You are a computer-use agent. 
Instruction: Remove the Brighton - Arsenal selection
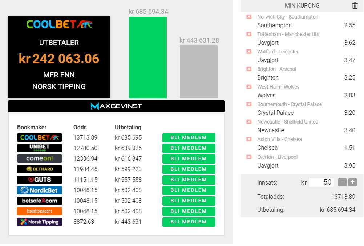coord(249,69)
